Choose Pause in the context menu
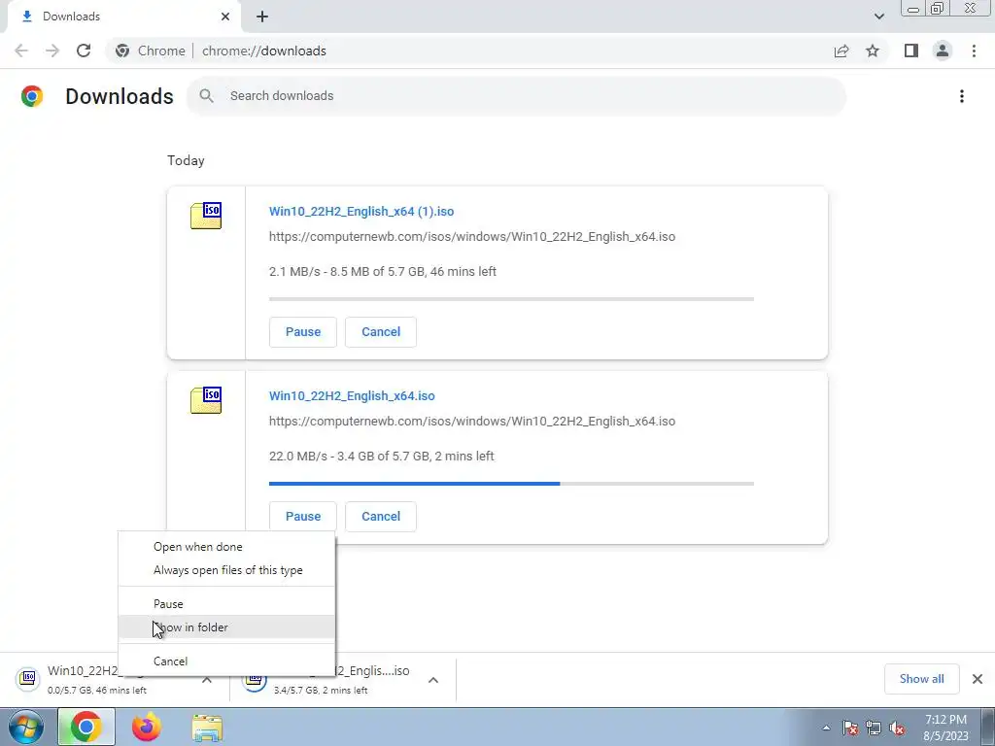The height and width of the screenshot is (746, 995). [226, 604]
